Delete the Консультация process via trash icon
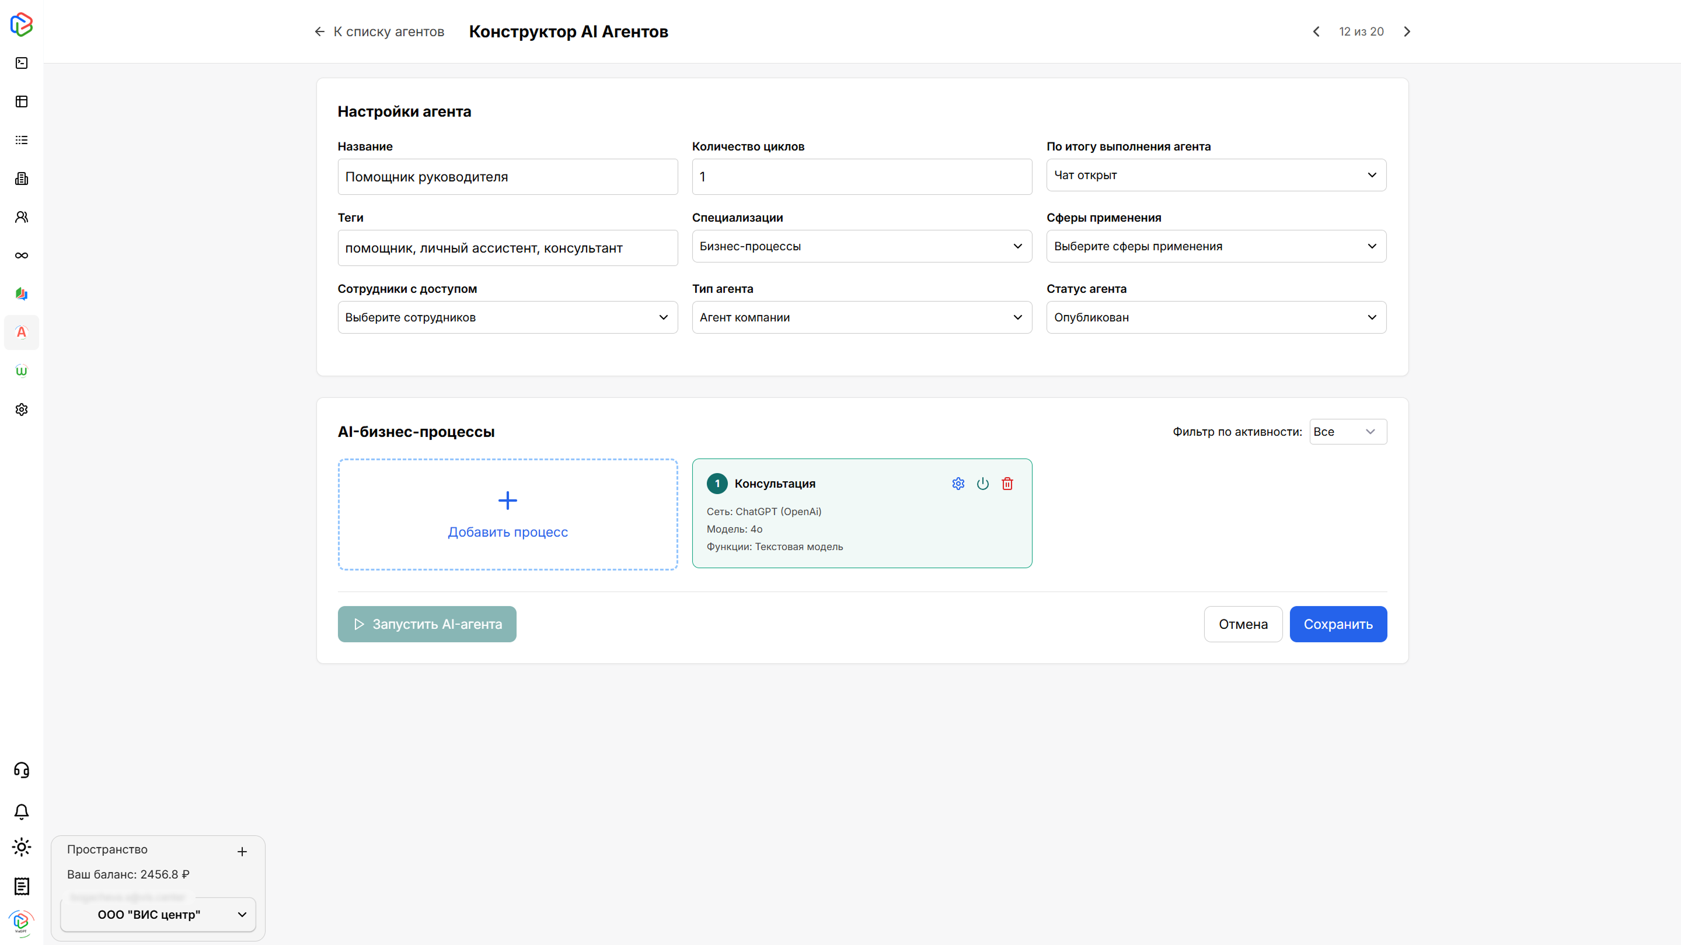1681x945 pixels. (1007, 483)
